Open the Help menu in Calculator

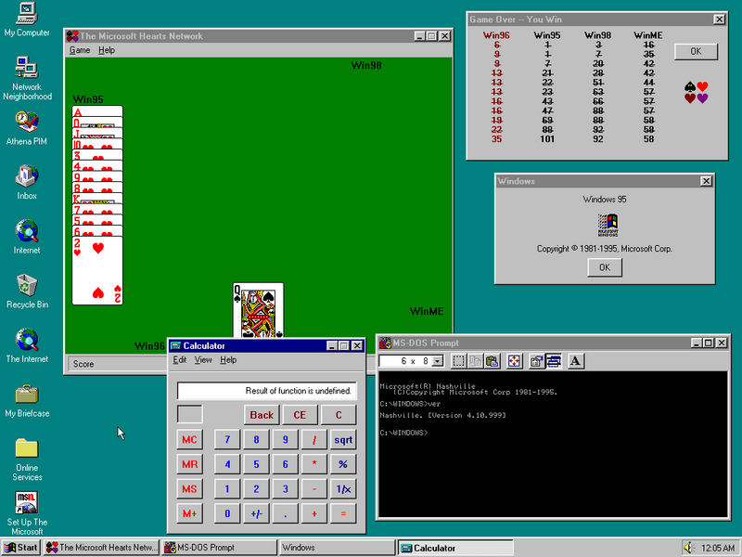tap(228, 360)
